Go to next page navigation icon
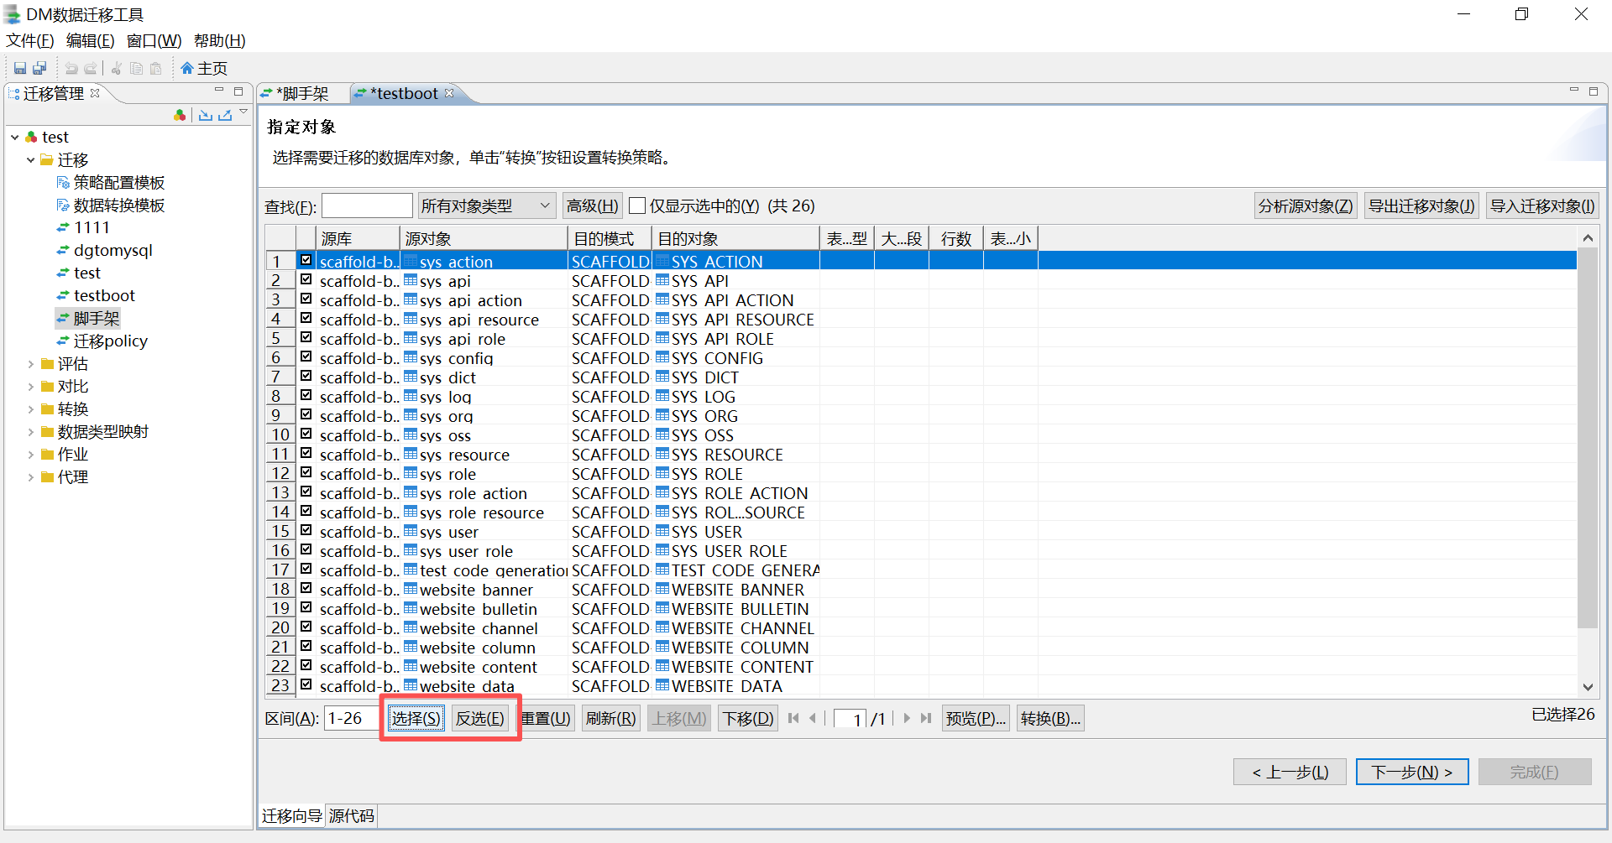 click(907, 718)
